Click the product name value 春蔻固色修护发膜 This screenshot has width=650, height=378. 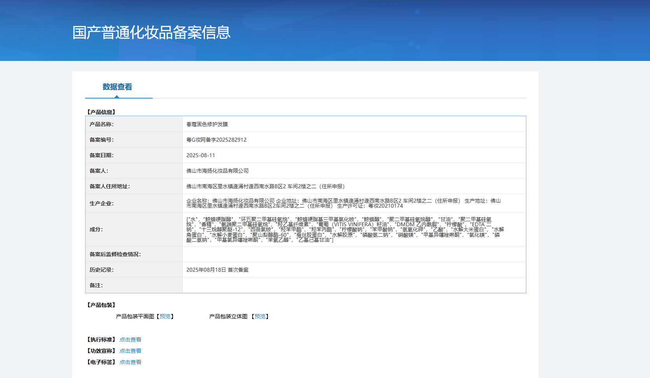tap(207, 124)
